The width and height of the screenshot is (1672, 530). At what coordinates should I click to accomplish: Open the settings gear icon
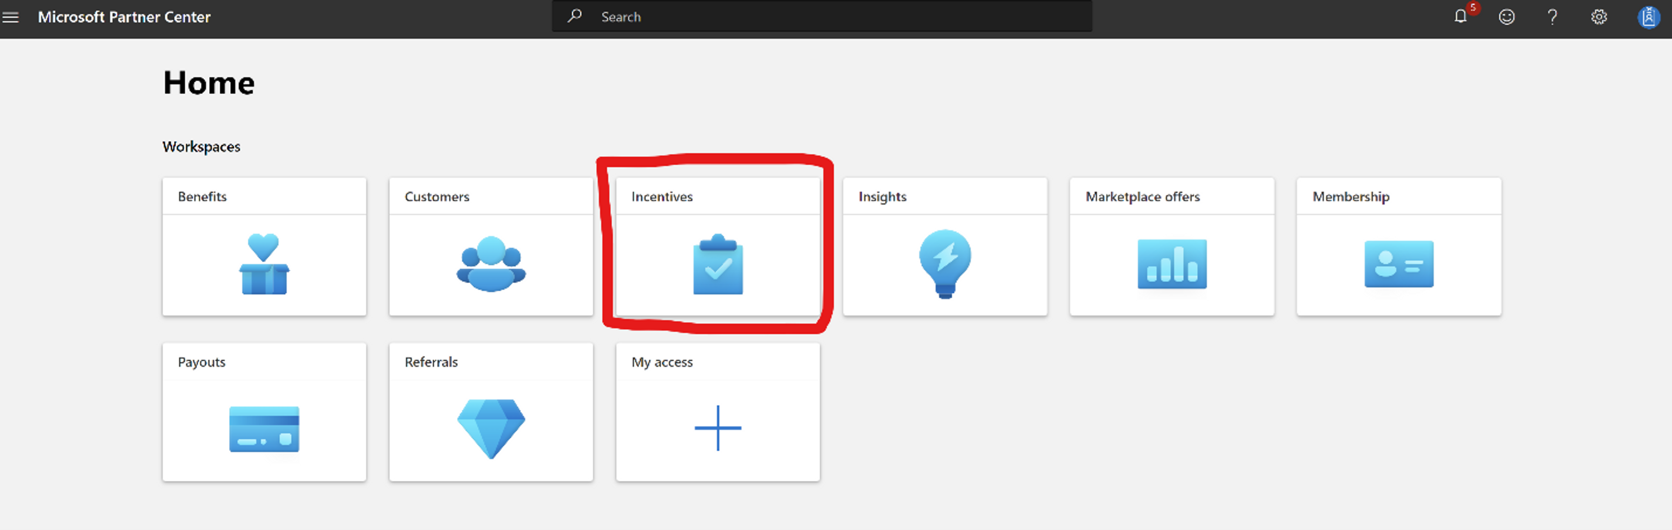pos(1599,17)
